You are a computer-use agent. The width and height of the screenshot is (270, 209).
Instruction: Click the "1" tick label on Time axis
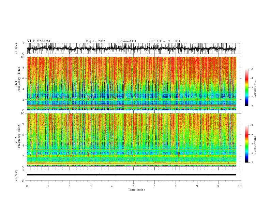point(48,186)
